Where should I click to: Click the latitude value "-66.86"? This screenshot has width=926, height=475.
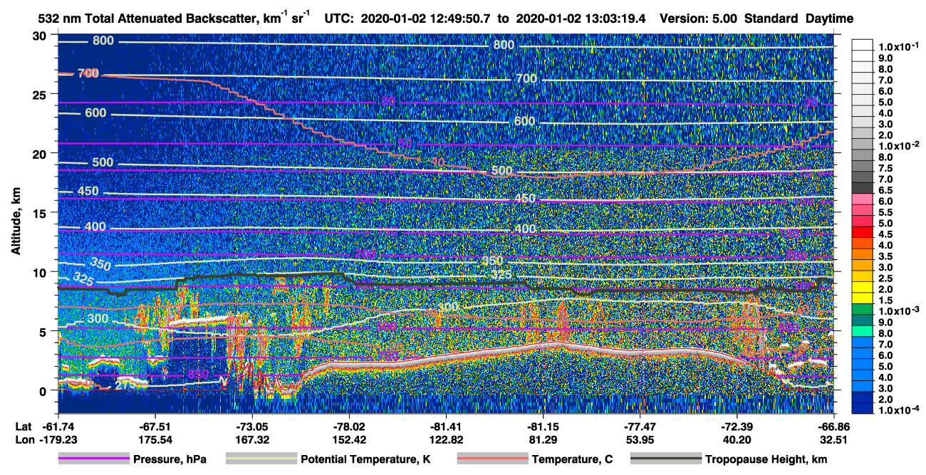[x=834, y=427]
